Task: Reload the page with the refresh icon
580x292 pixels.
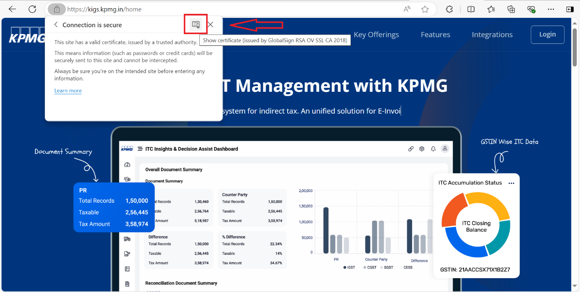Action: coord(32,9)
